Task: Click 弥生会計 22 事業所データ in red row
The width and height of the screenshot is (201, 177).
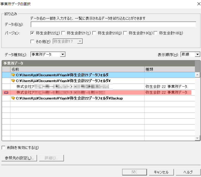Action: tap(166, 92)
